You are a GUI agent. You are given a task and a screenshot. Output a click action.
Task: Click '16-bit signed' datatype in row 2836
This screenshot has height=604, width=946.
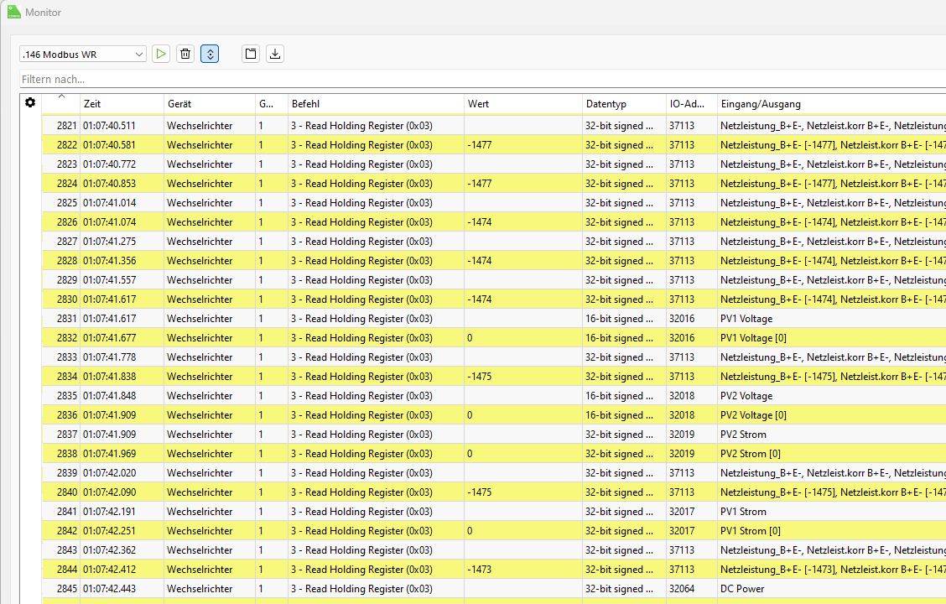click(x=619, y=415)
